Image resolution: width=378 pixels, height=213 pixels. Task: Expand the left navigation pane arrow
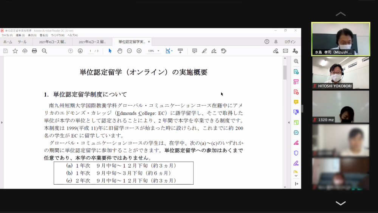pyautogui.click(x=2, y=123)
